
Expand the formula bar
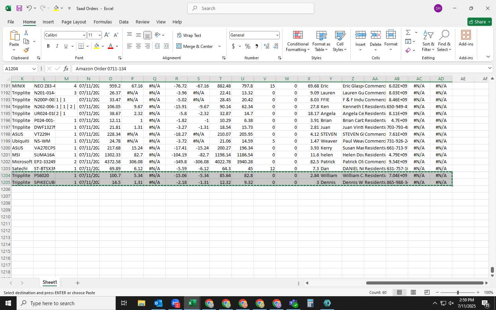pos(490,68)
